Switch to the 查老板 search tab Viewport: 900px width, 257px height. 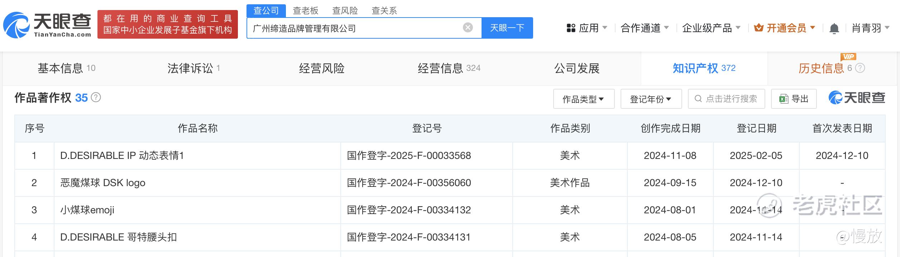click(x=306, y=11)
